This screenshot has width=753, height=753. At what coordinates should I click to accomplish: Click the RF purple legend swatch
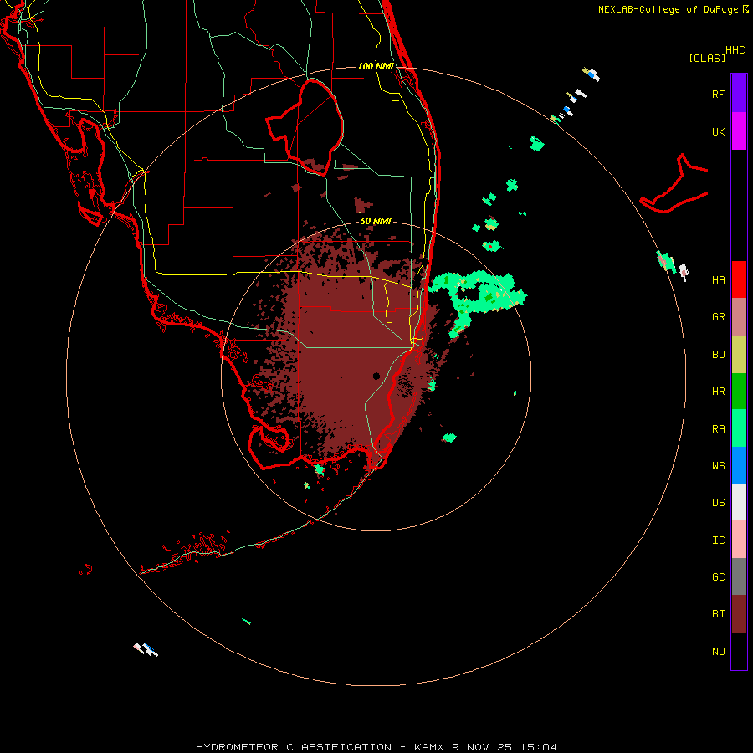pyautogui.click(x=739, y=93)
